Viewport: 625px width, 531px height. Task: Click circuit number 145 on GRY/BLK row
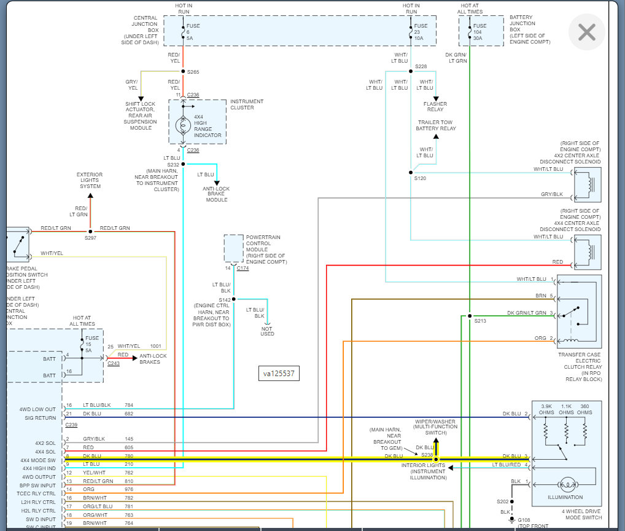point(129,439)
